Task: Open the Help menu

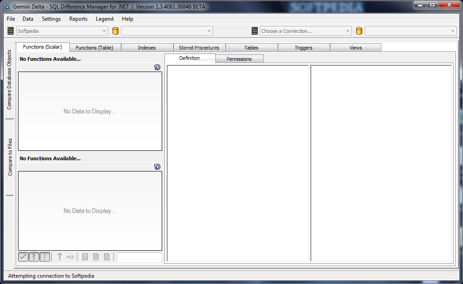Action: [127, 19]
